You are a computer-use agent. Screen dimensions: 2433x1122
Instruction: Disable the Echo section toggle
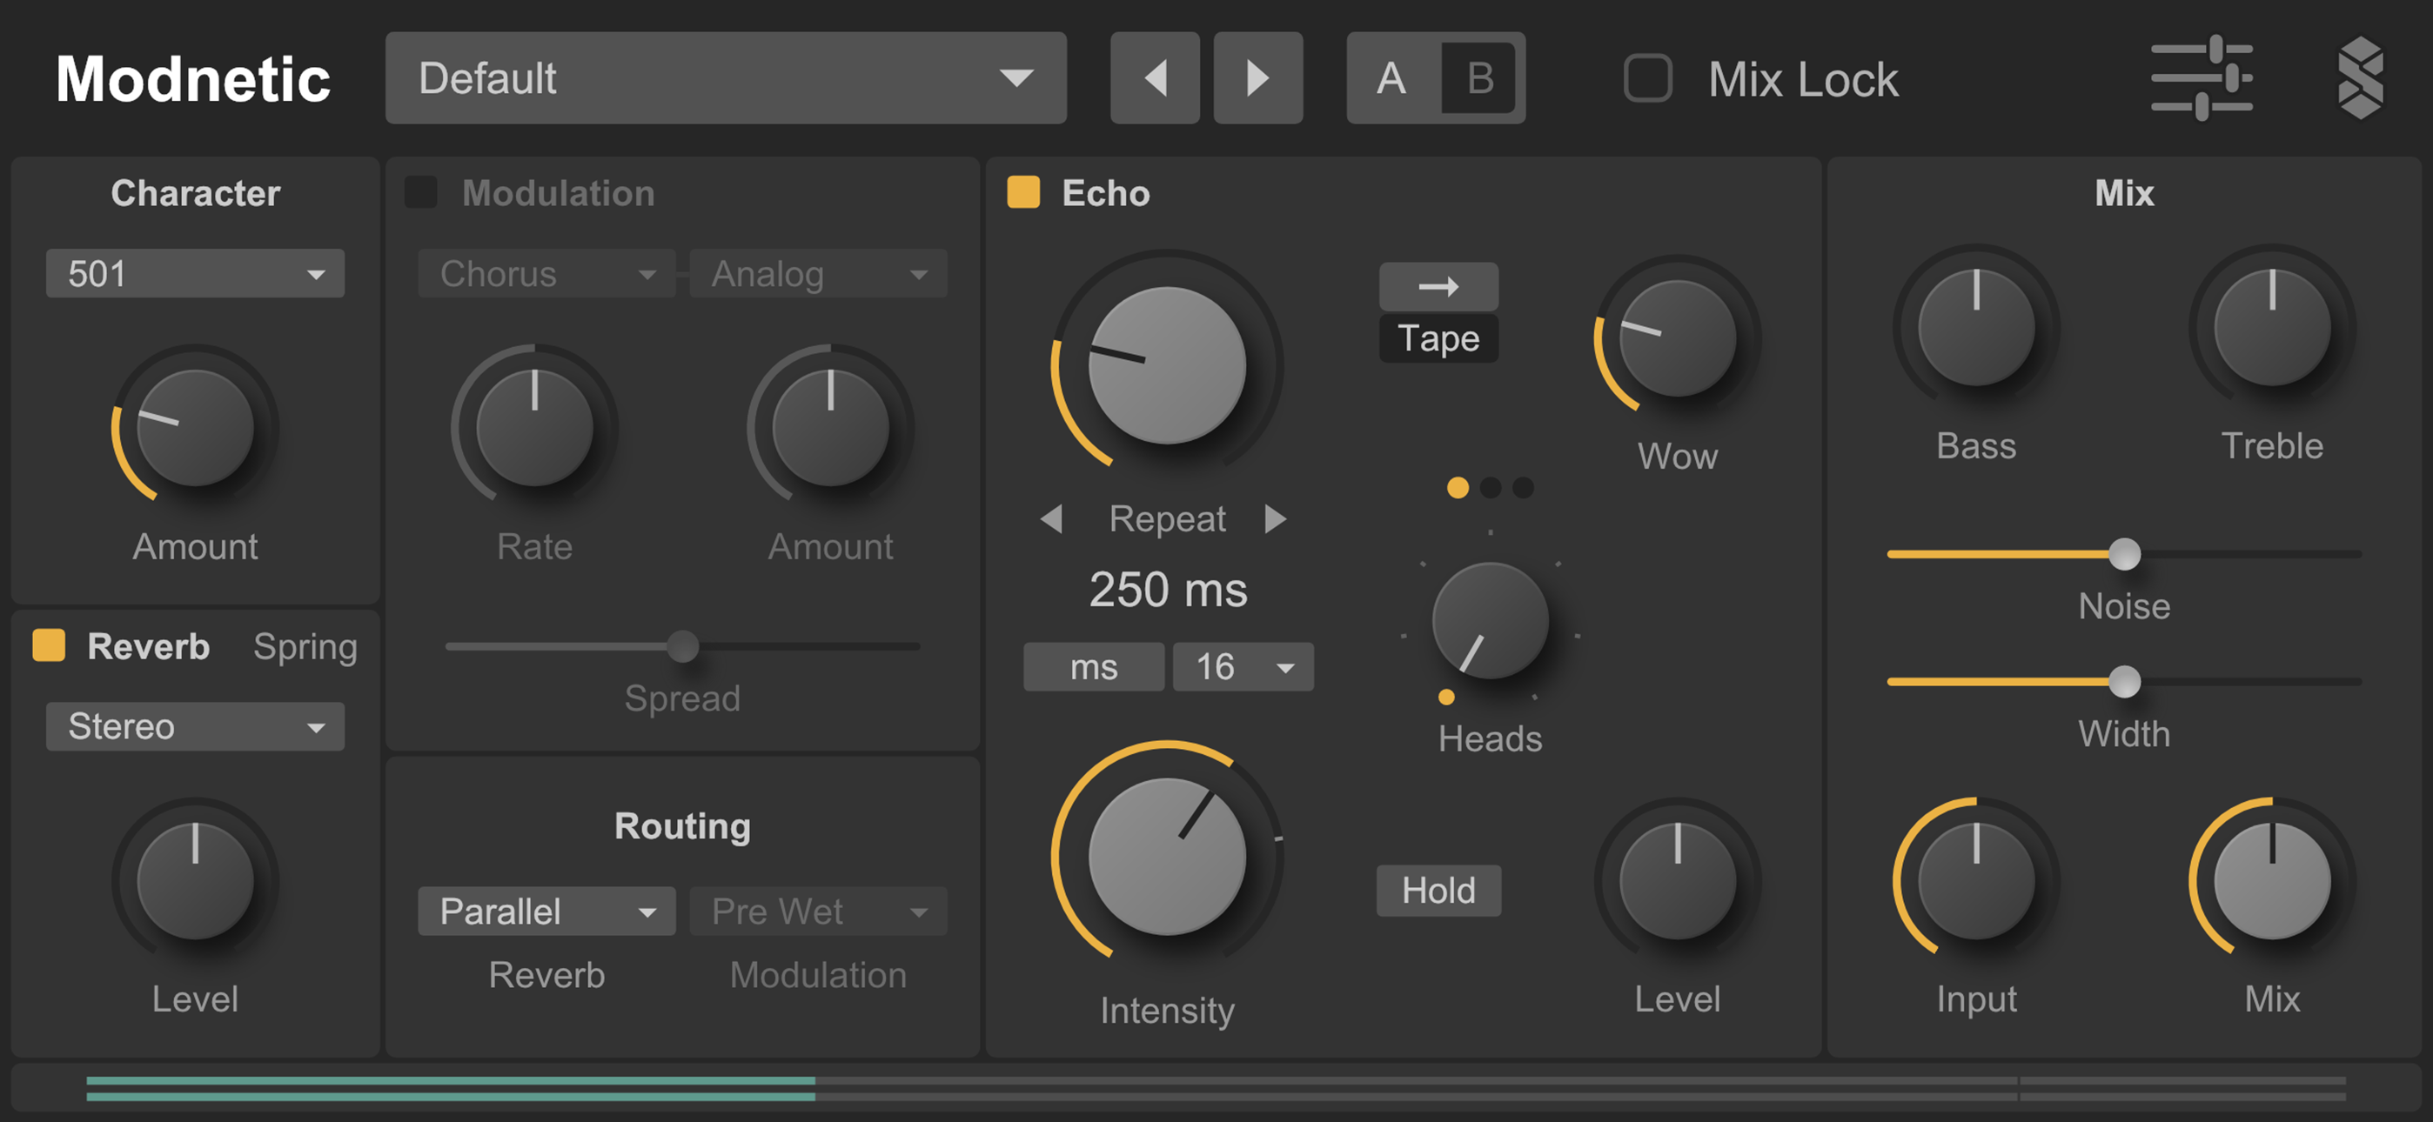click(1022, 191)
